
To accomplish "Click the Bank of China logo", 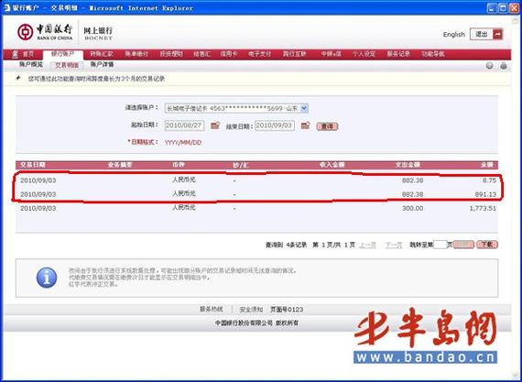I will pos(45,32).
